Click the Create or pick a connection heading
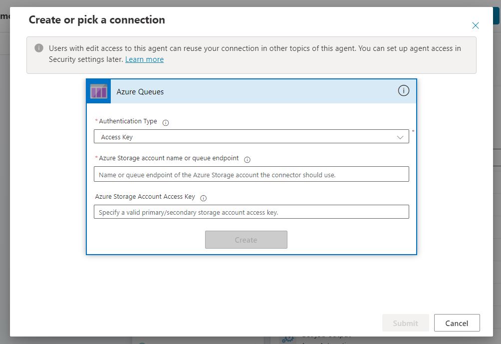Screen dimensions: 501x344 pos(97,20)
